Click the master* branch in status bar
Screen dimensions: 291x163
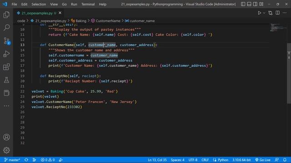coord(12,160)
